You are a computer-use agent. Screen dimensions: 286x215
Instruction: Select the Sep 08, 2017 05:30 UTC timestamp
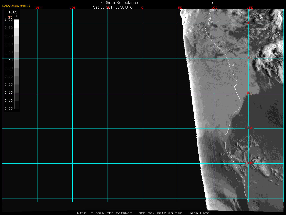pos(113,7)
